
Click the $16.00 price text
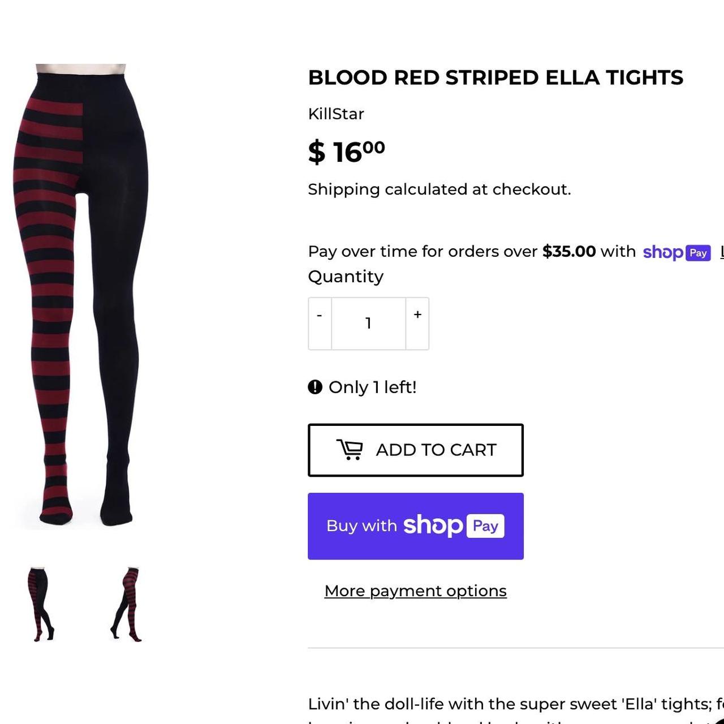[346, 152]
